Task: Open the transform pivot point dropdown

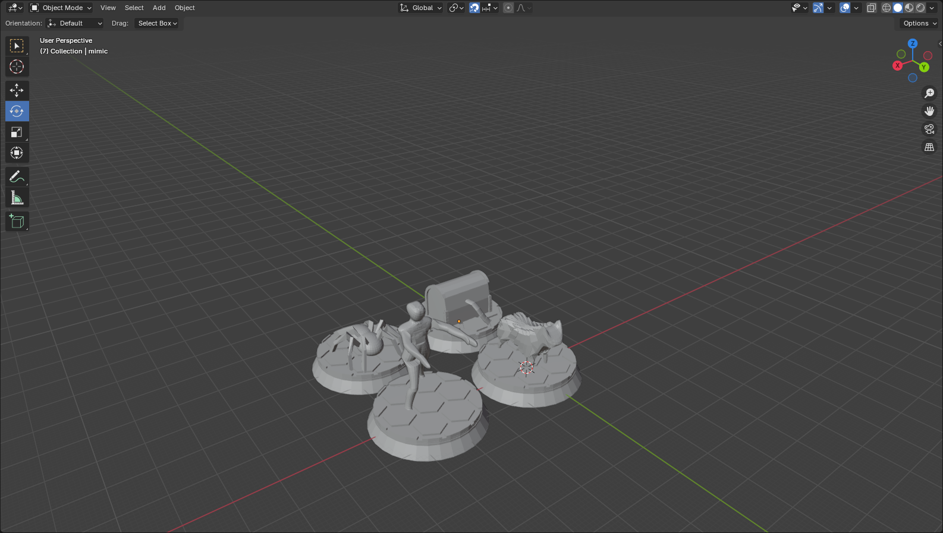Action: click(x=456, y=8)
